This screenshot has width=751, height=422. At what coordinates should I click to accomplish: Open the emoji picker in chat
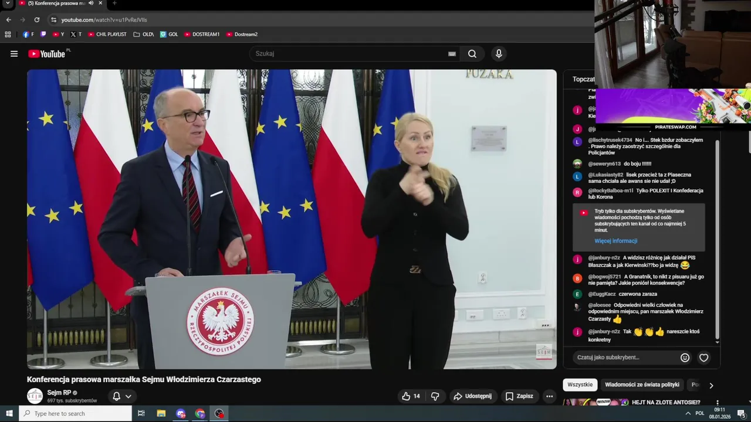pyautogui.click(x=685, y=358)
